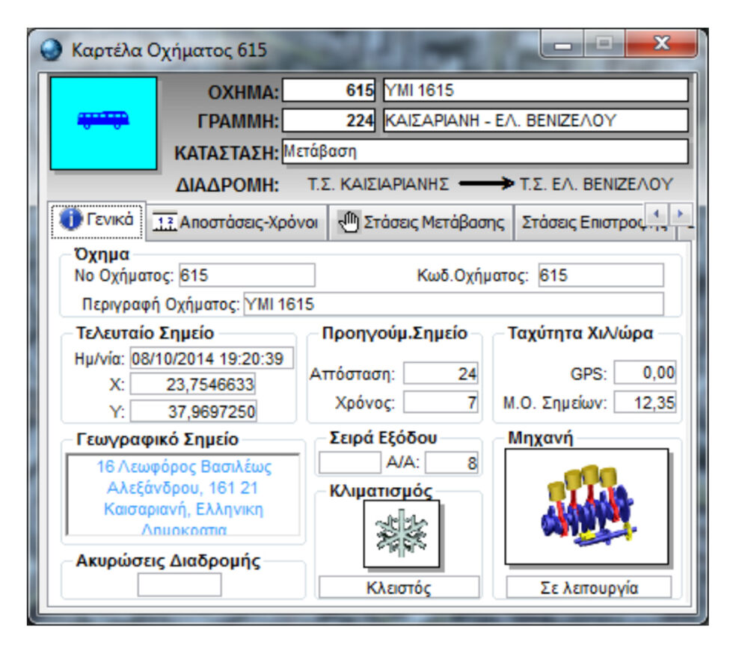Click the Ακυρώσεις Διαδρομής empty field
The image size is (733, 648).
click(x=180, y=585)
